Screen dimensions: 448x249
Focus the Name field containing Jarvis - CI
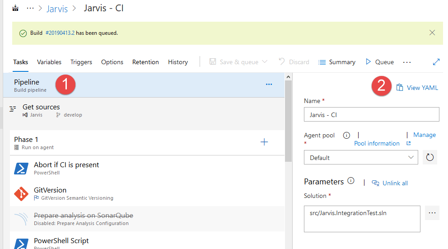click(x=371, y=114)
